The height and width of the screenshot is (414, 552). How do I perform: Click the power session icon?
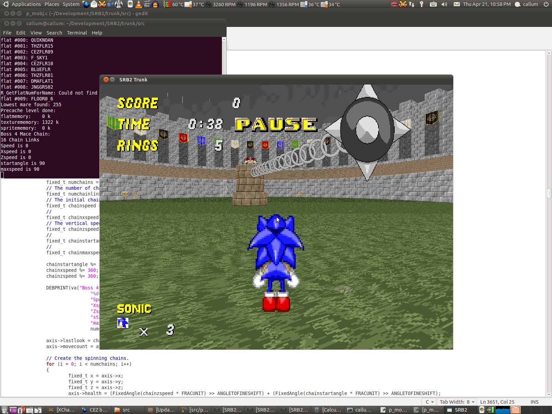tap(546, 4)
